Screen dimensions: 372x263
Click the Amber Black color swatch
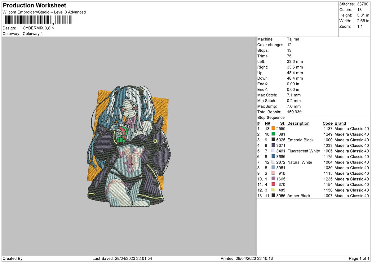(273, 195)
